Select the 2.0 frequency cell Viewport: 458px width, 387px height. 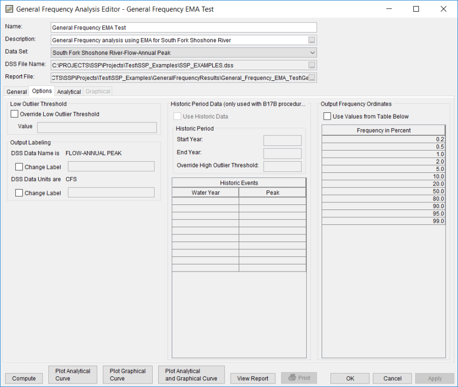point(384,161)
